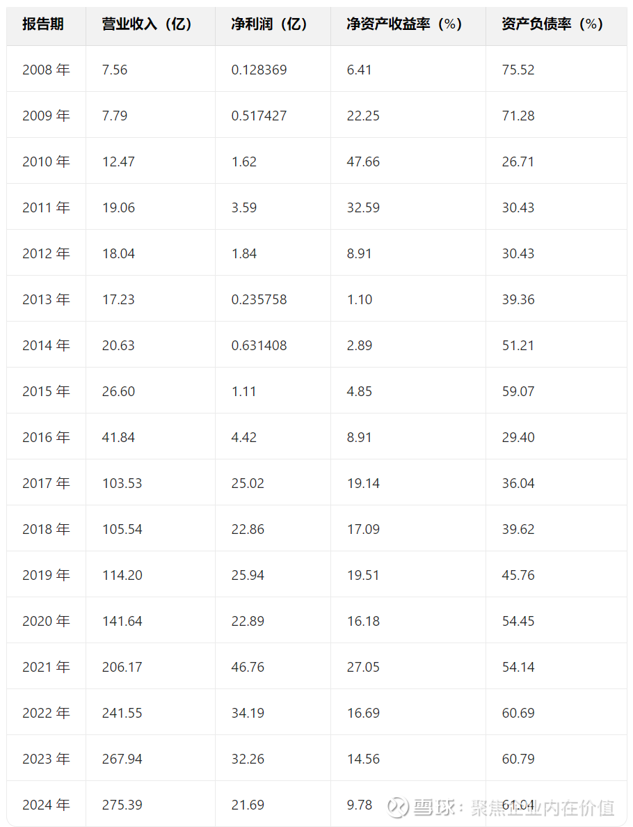Click debt ratio 75.52 cell

coord(518,70)
